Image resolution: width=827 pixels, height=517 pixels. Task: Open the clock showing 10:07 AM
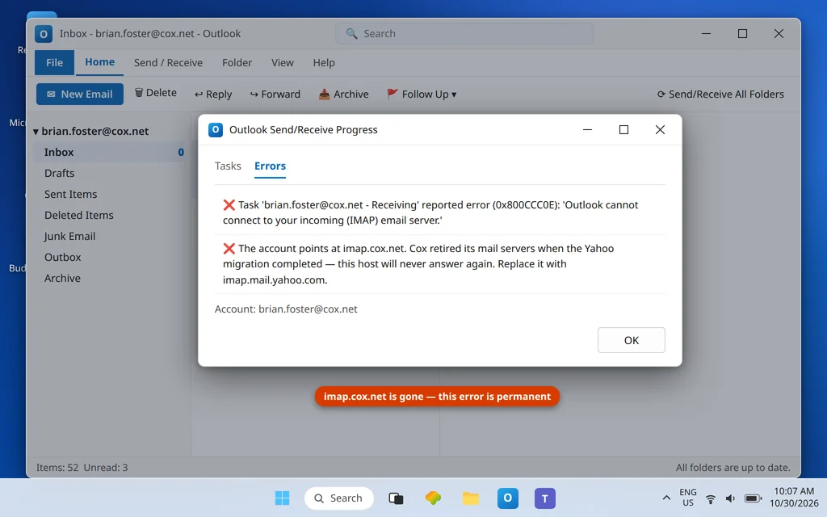(x=794, y=498)
